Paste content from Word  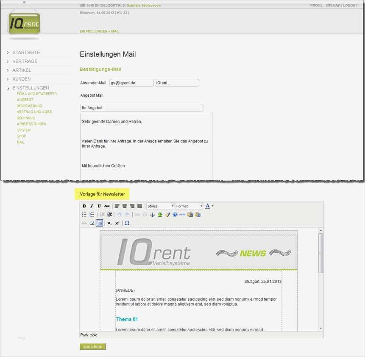[x=198, y=215]
